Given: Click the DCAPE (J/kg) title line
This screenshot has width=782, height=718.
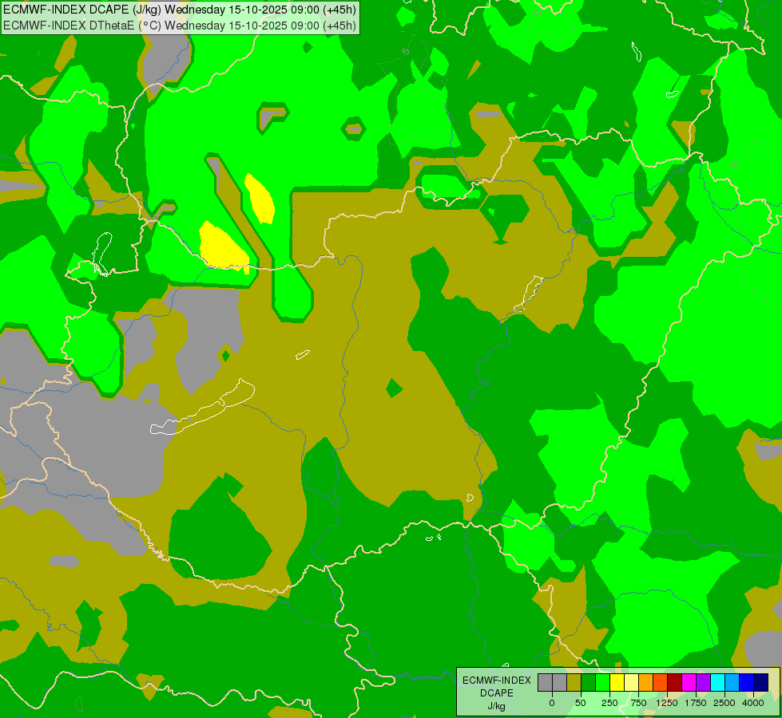Looking at the screenshot, I should point(180,10).
